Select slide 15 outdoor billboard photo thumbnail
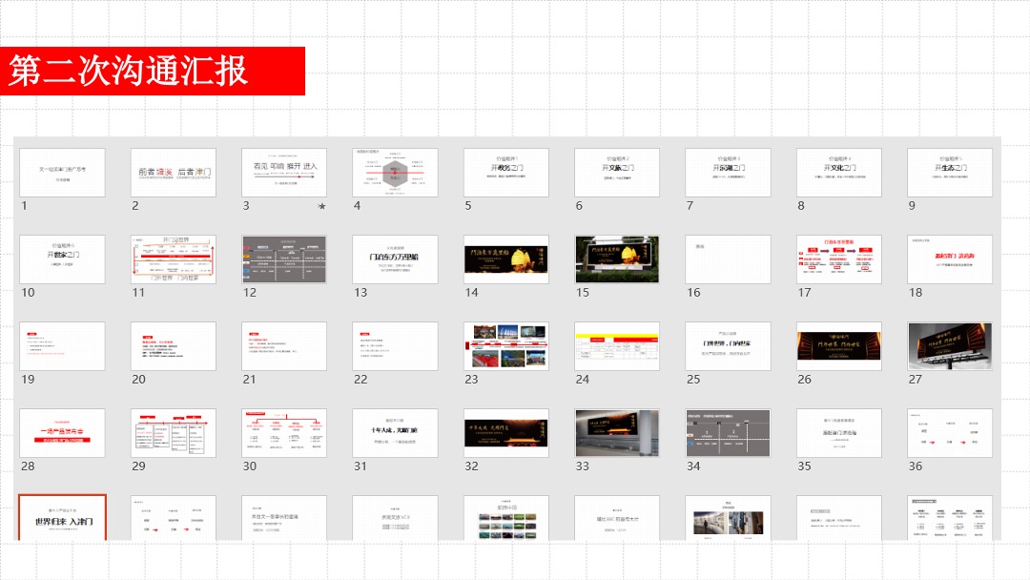This screenshot has width=1030, height=580. [617, 259]
